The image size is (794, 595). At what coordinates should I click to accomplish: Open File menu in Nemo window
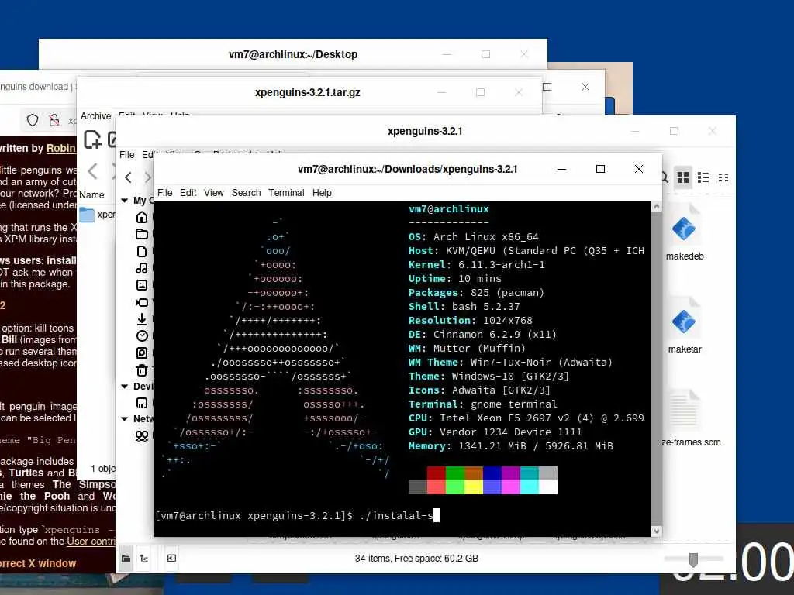pos(126,155)
